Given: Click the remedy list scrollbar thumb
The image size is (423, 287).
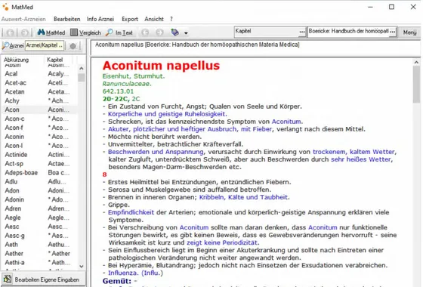Looking at the screenshot, I should coord(82,77).
